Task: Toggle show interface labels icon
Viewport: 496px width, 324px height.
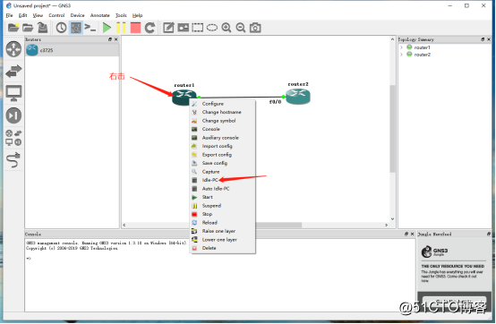Action: pos(76,28)
